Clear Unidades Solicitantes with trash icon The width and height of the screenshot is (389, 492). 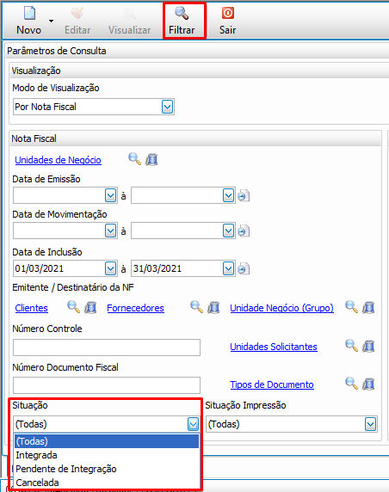(368, 346)
